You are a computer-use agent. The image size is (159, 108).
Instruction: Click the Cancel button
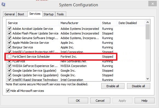point(100,101)
